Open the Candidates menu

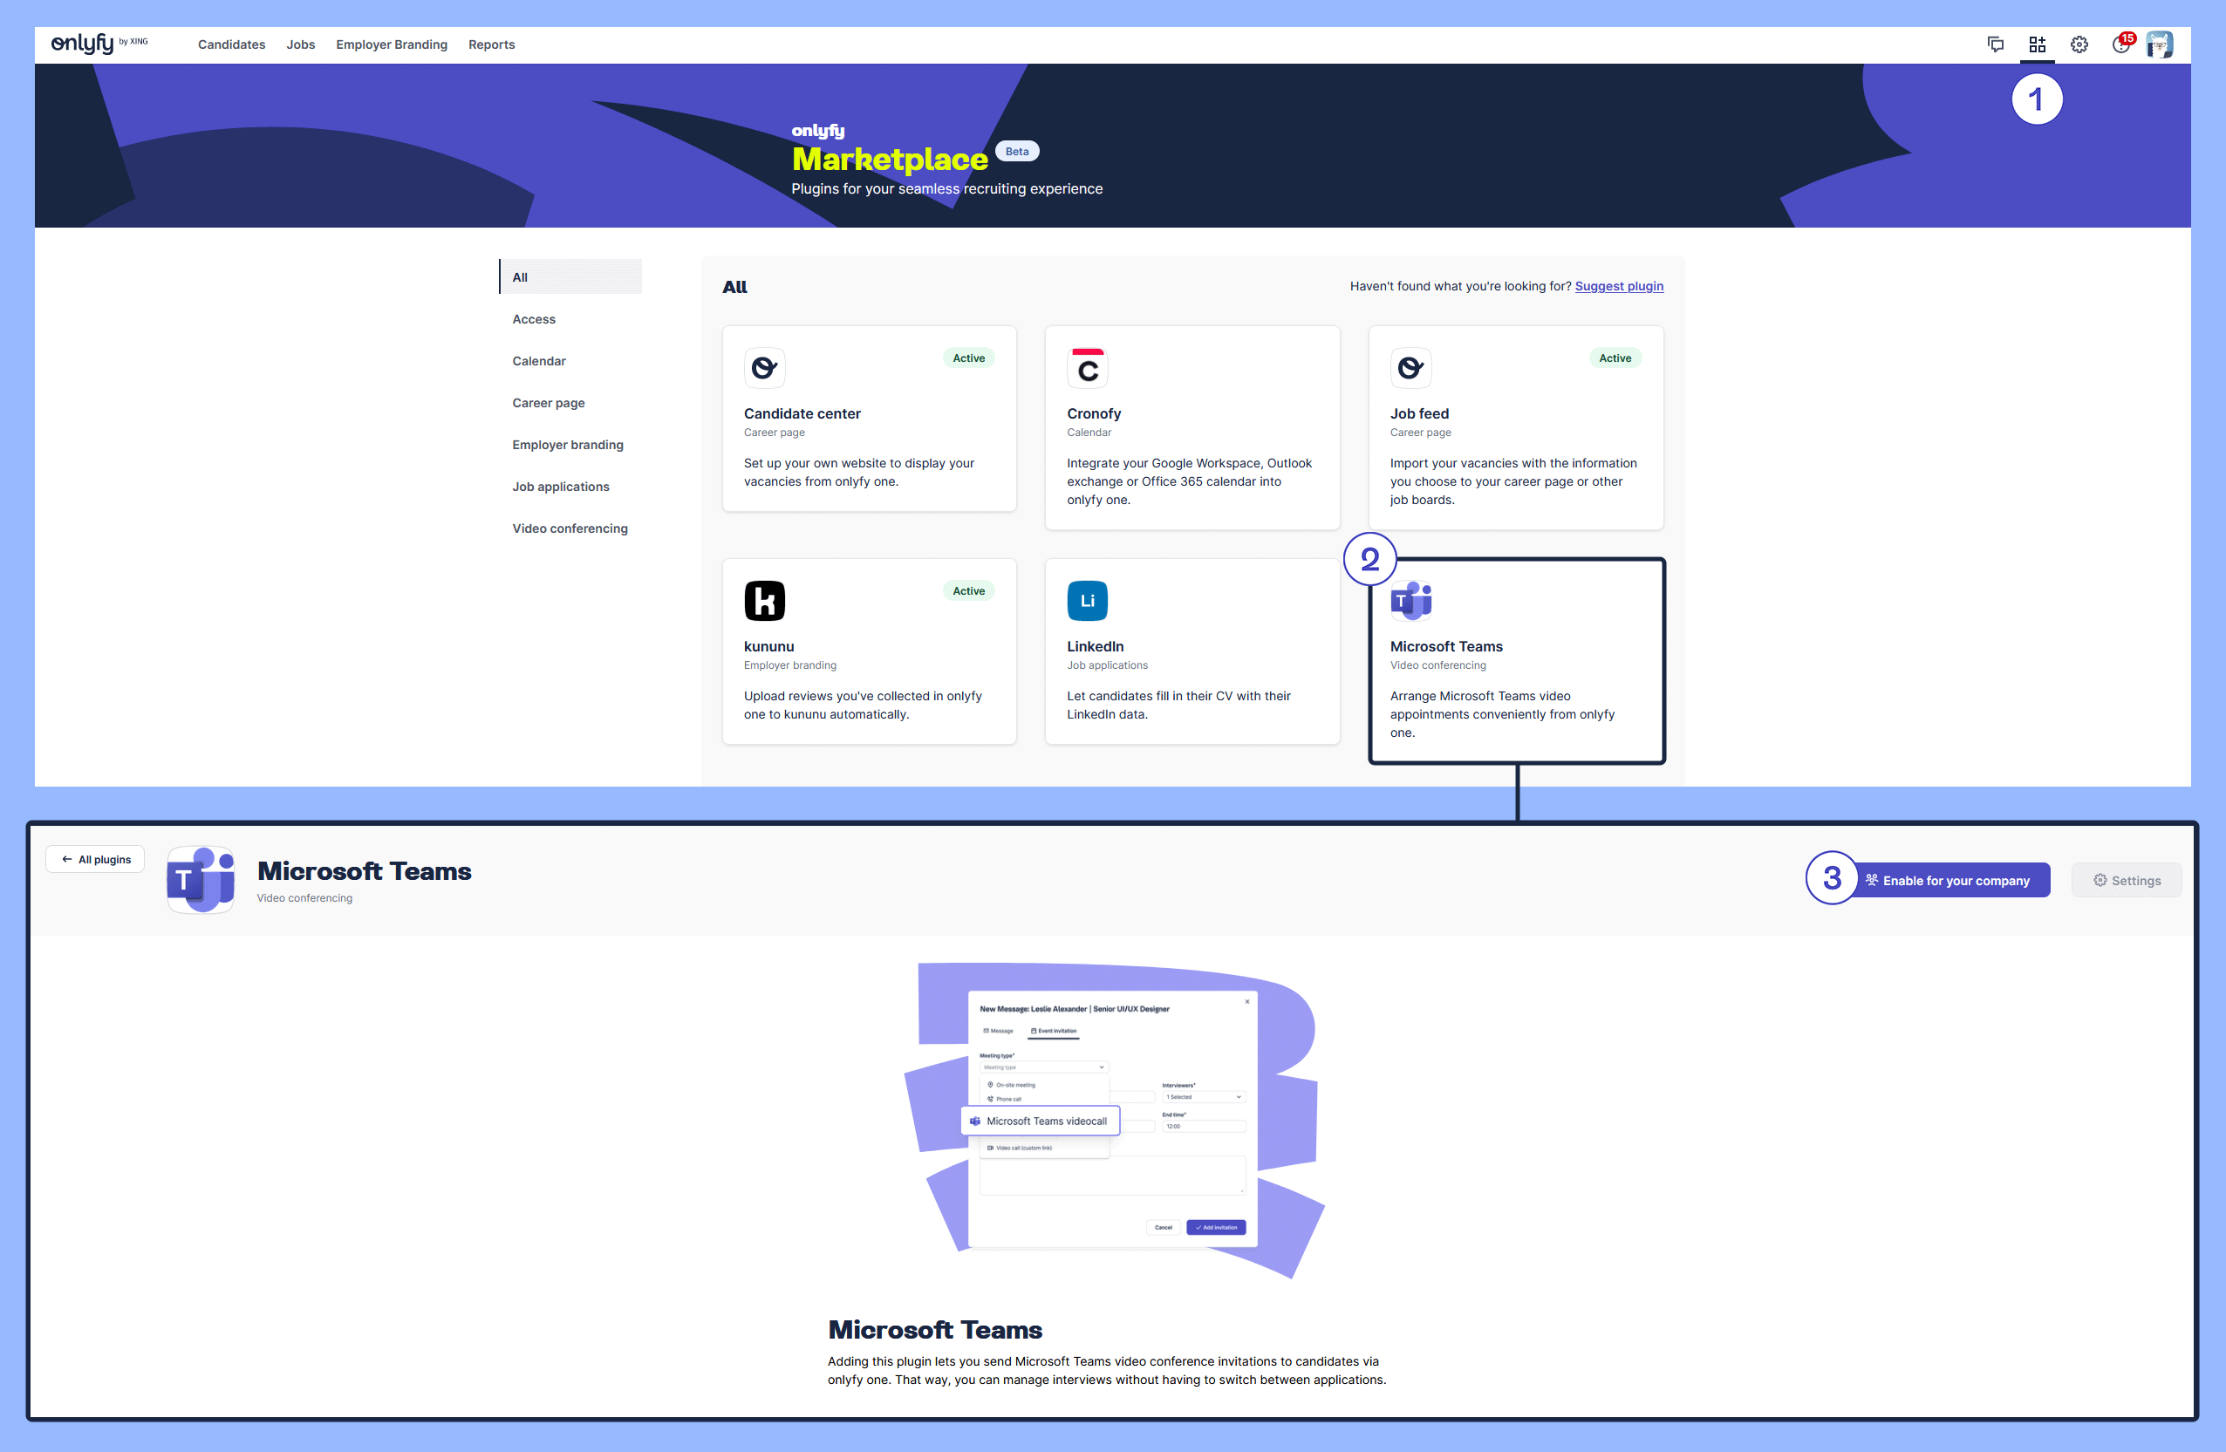pos(232,44)
